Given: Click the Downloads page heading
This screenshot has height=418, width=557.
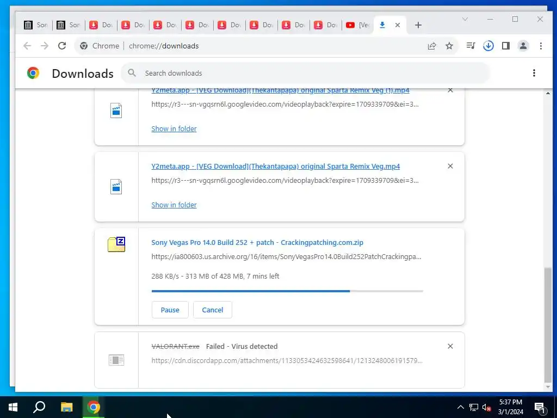Looking at the screenshot, I should [x=83, y=73].
